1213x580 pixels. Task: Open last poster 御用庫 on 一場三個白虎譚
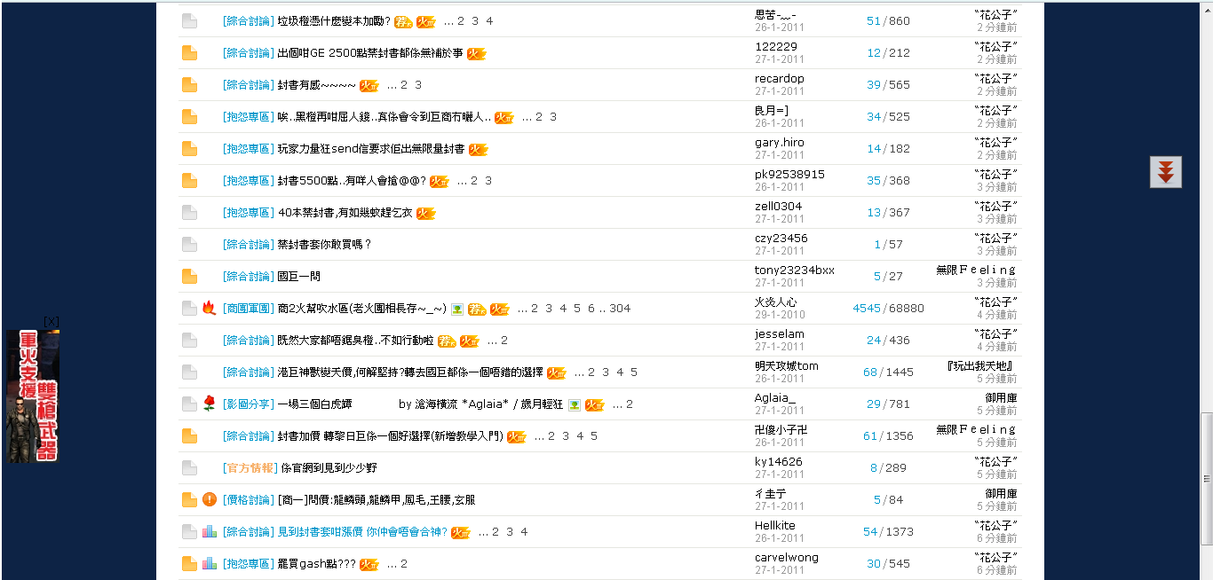coord(1001,398)
